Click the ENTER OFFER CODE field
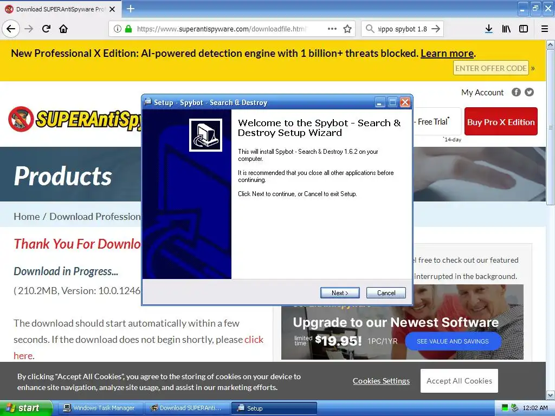 click(491, 68)
